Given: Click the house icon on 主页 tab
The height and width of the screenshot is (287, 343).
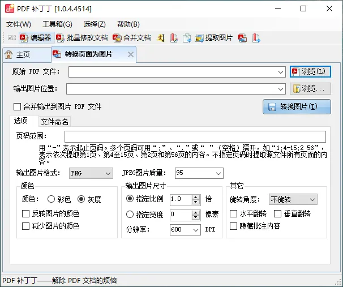Looking at the screenshot, I should (x=8, y=54).
